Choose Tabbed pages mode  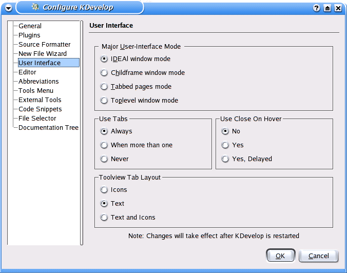(x=105, y=87)
